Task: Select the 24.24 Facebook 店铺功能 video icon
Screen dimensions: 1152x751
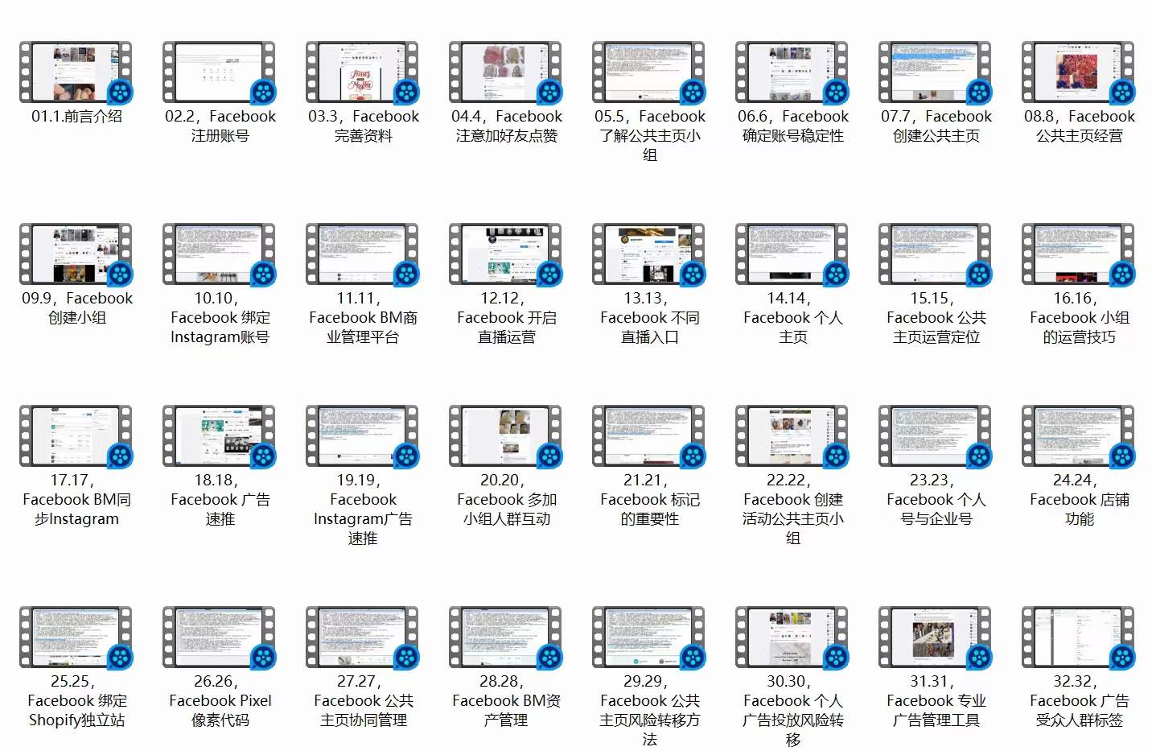Action: point(1079,436)
